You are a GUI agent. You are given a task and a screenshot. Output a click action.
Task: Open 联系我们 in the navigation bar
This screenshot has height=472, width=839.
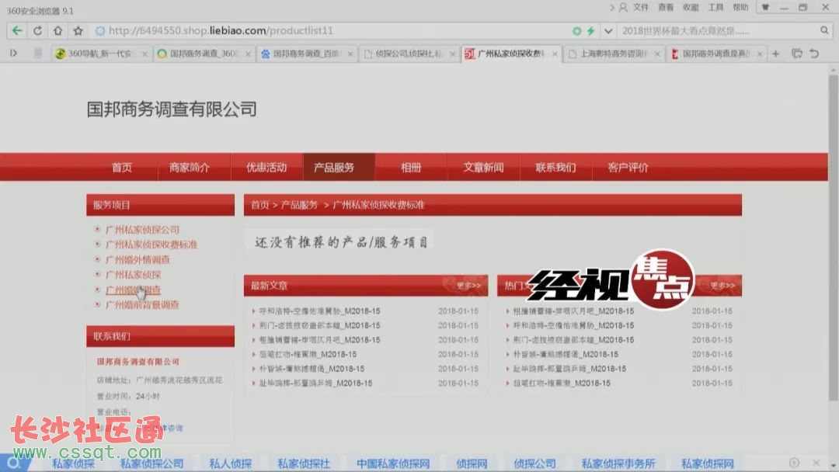[x=555, y=168]
